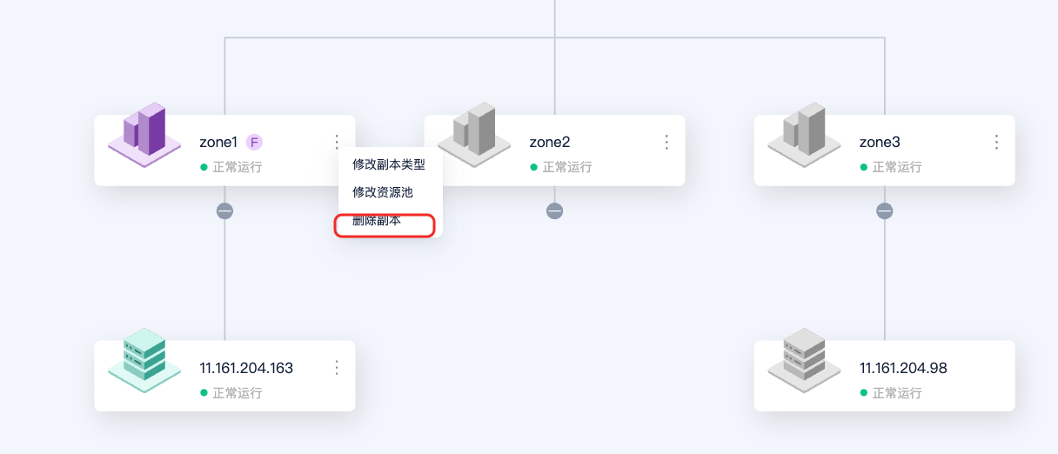Click 删除副本 in the context menu

click(377, 221)
